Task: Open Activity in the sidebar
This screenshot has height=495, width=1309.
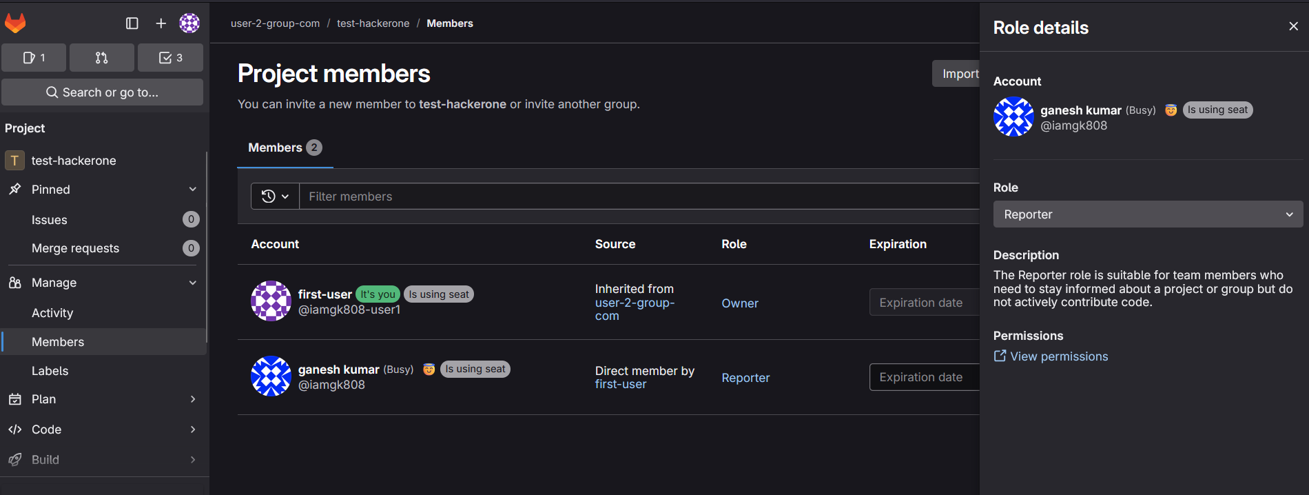Action: pos(52,313)
